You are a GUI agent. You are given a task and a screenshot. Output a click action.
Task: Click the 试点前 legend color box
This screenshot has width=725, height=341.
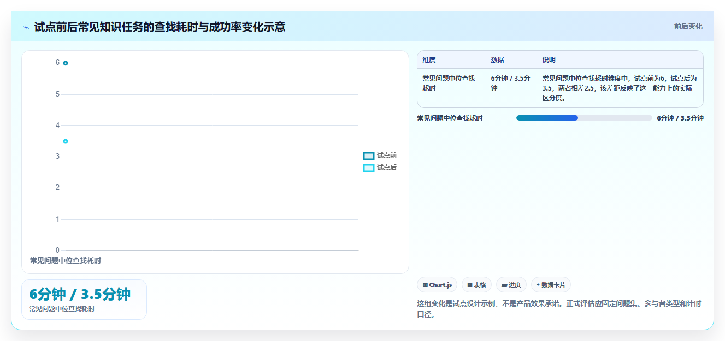(x=369, y=156)
